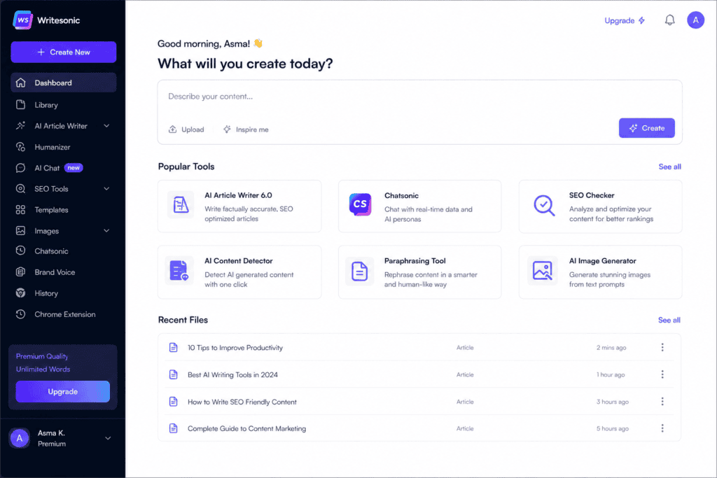Click the Inspire me text button
Screen dimensions: 717x478
point(246,129)
